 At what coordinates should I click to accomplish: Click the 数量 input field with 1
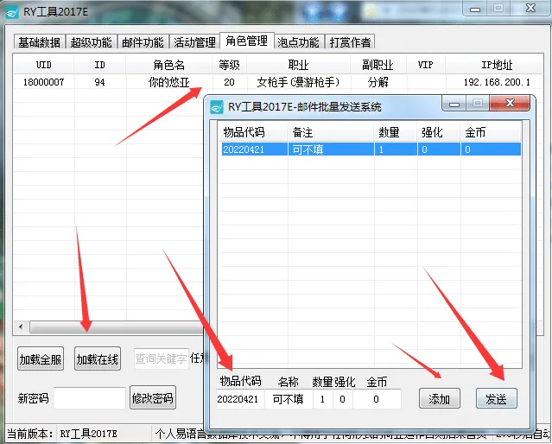click(x=322, y=399)
